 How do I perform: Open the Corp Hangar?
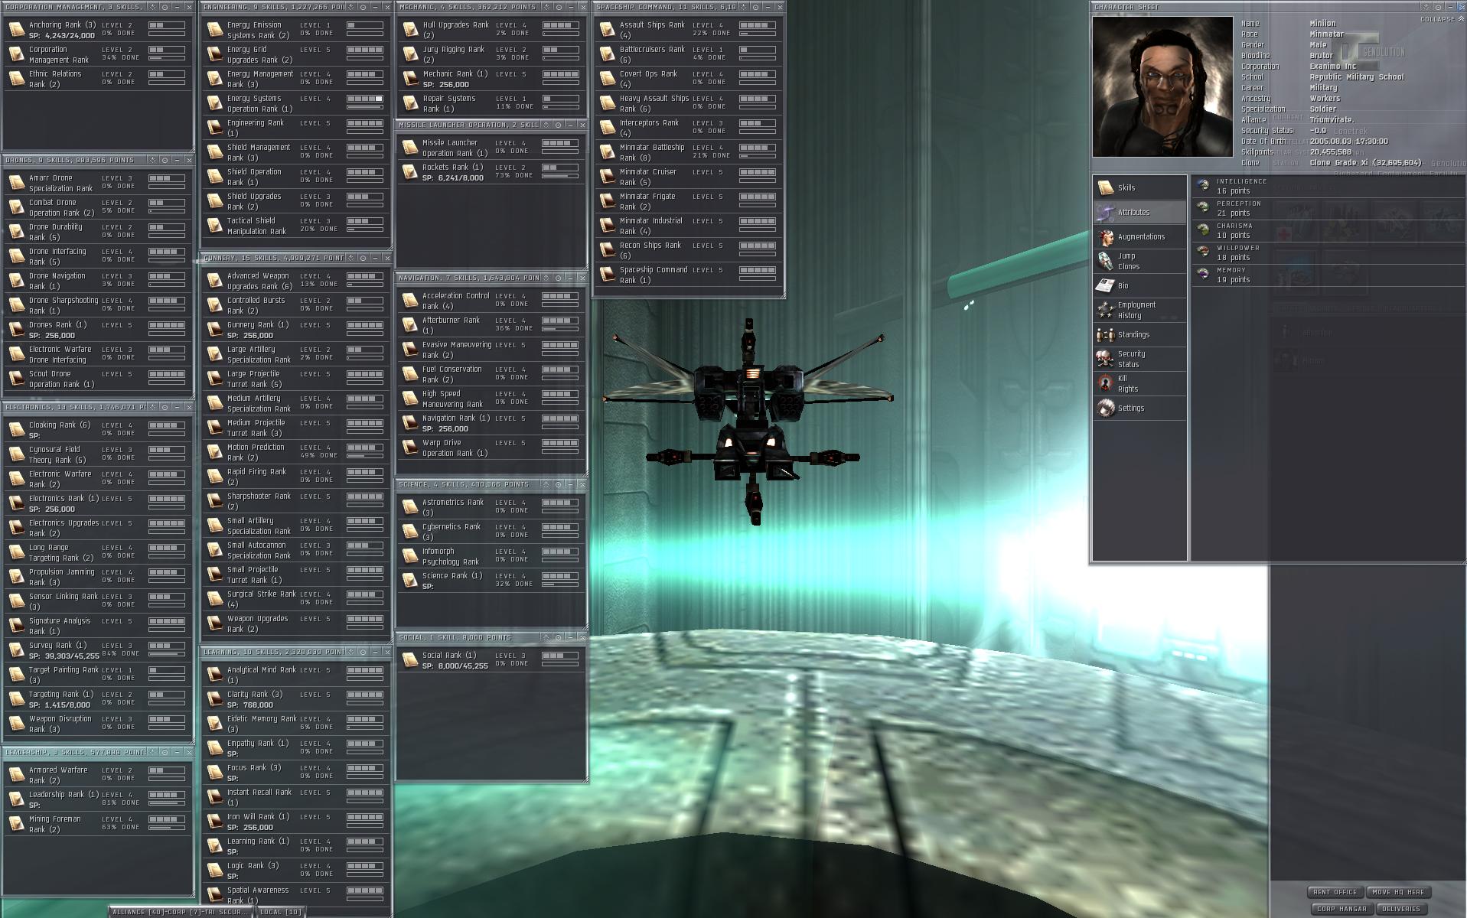pyautogui.click(x=1341, y=909)
